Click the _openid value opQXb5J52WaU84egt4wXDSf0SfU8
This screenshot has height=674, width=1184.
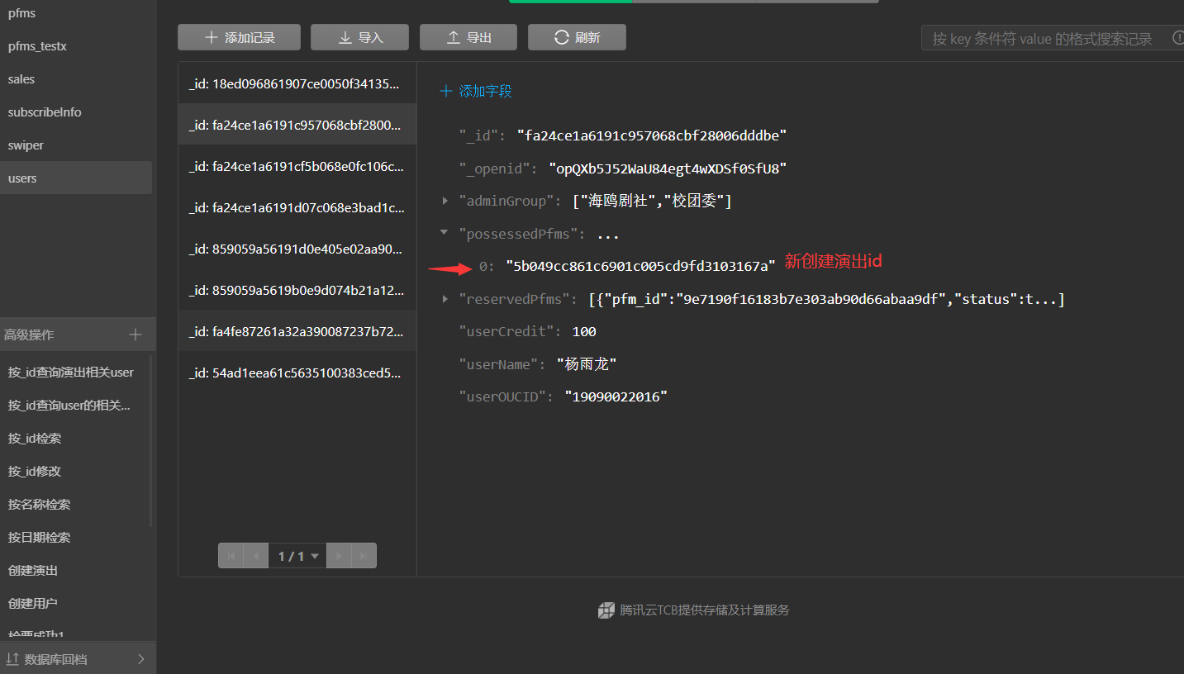click(x=668, y=168)
